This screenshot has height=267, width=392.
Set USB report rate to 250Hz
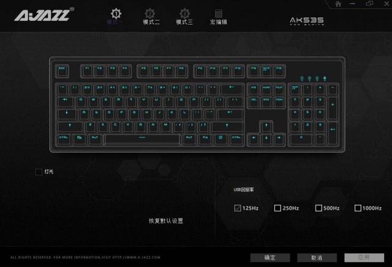point(277,208)
